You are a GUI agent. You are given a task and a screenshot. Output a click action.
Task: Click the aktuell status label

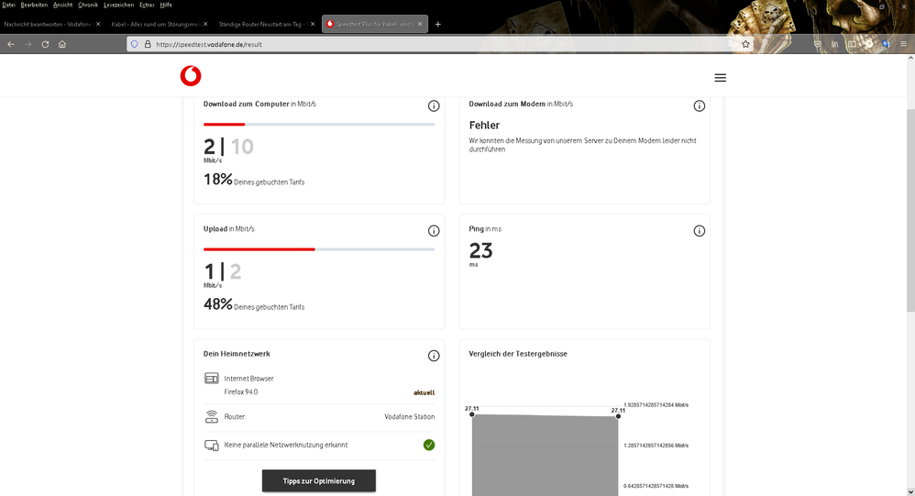[424, 392]
